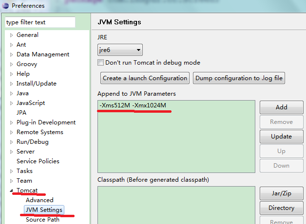Select the Ant preferences entry
306x224 pixels.
[x=21, y=45]
